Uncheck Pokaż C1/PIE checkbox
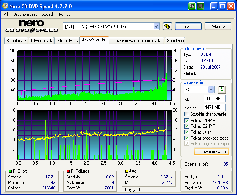237x195 pixels. pos(187,120)
